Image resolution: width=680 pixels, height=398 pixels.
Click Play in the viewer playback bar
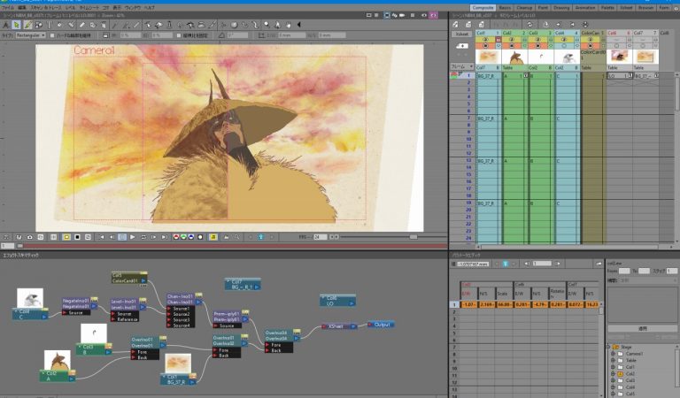pos(132,237)
